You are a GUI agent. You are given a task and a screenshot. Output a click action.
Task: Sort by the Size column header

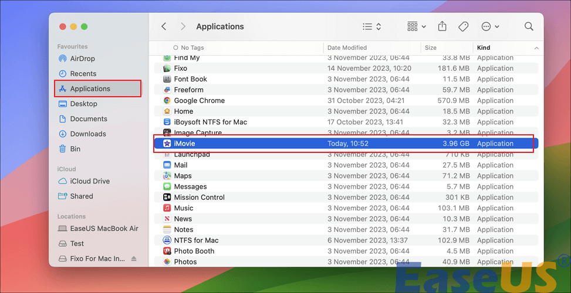430,47
